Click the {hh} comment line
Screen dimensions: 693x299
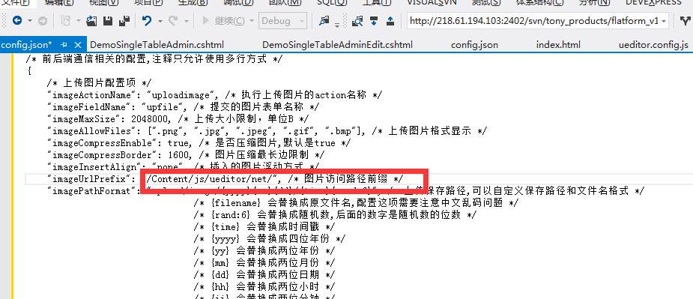click(264, 286)
